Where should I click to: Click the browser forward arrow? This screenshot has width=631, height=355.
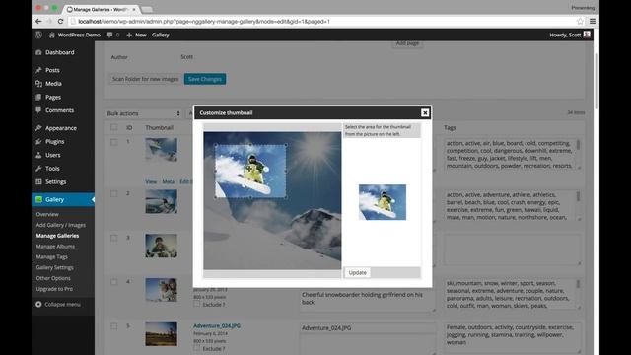49,22
